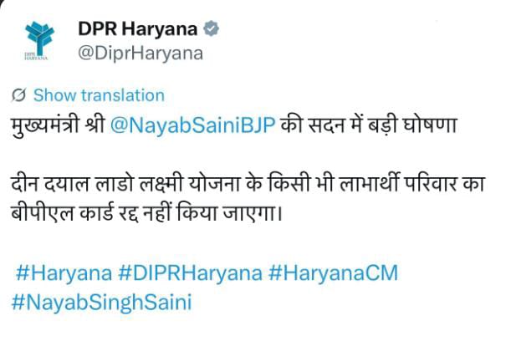The height and width of the screenshot is (341, 516).
Task: Click the verified badge beside DPR Haryana
Action: point(211,28)
